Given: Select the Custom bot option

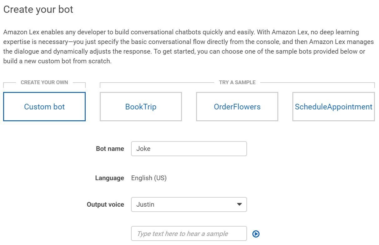Looking at the screenshot, I should pos(44,107).
